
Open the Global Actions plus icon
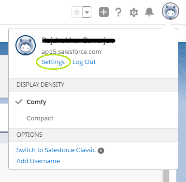(104, 12)
